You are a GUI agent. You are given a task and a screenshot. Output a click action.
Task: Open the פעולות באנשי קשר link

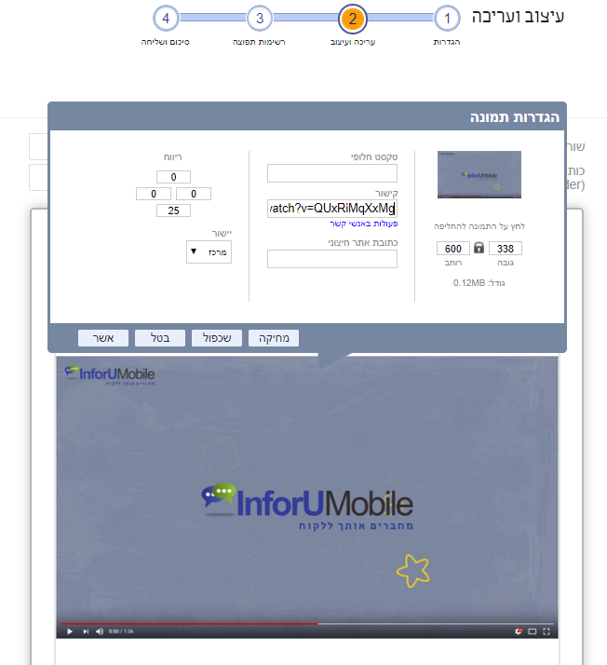[x=364, y=224]
